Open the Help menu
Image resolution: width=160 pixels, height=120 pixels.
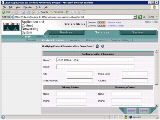pos(46,7)
